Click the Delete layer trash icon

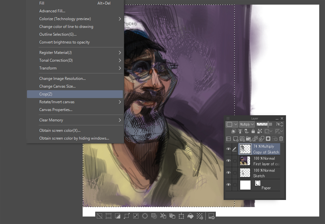[x=281, y=139]
